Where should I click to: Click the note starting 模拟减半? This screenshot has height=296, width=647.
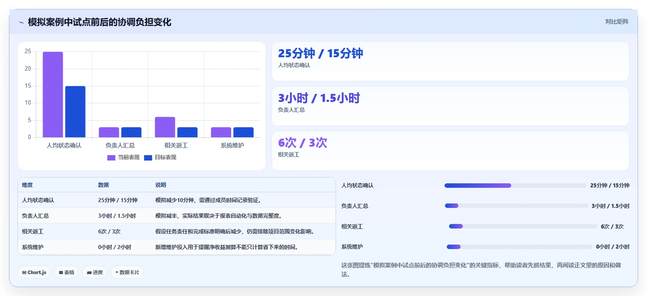pos(220,216)
